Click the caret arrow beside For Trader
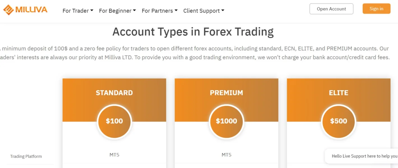The image size is (398, 168). tap(92, 11)
